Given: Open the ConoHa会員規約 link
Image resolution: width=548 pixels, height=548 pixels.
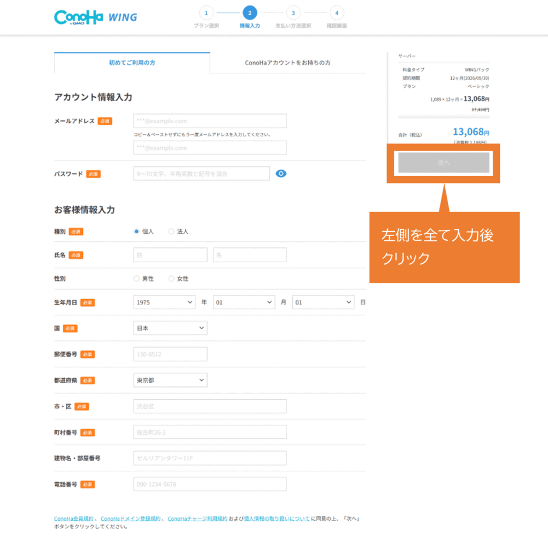Looking at the screenshot, I should (x=74, y=519).
